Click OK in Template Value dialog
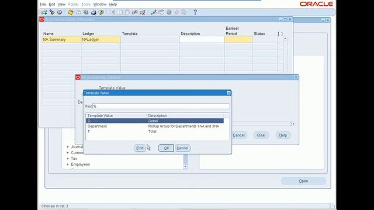This screenshot has width=374, height=210. (166, 148)
